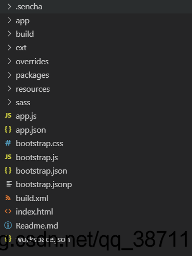Select the overrides folder
The width and height of the screenshot is (192, 256).
tap(96, 62)
